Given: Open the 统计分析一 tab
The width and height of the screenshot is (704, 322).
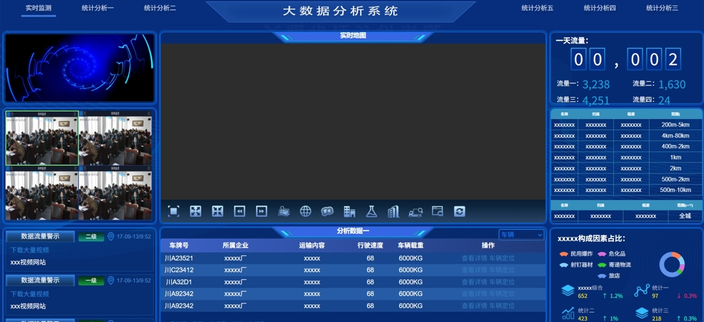Looking at the screenshot, I should point(98,8).
